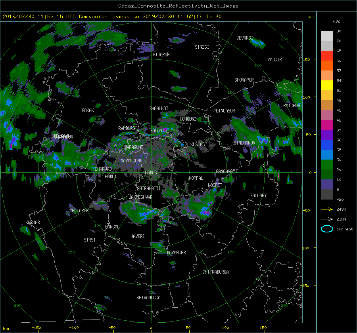This screenshot has height=333, width=357.
Task: Click the 60 dBZ red legend swatch
Action: [x=327, y=56]
